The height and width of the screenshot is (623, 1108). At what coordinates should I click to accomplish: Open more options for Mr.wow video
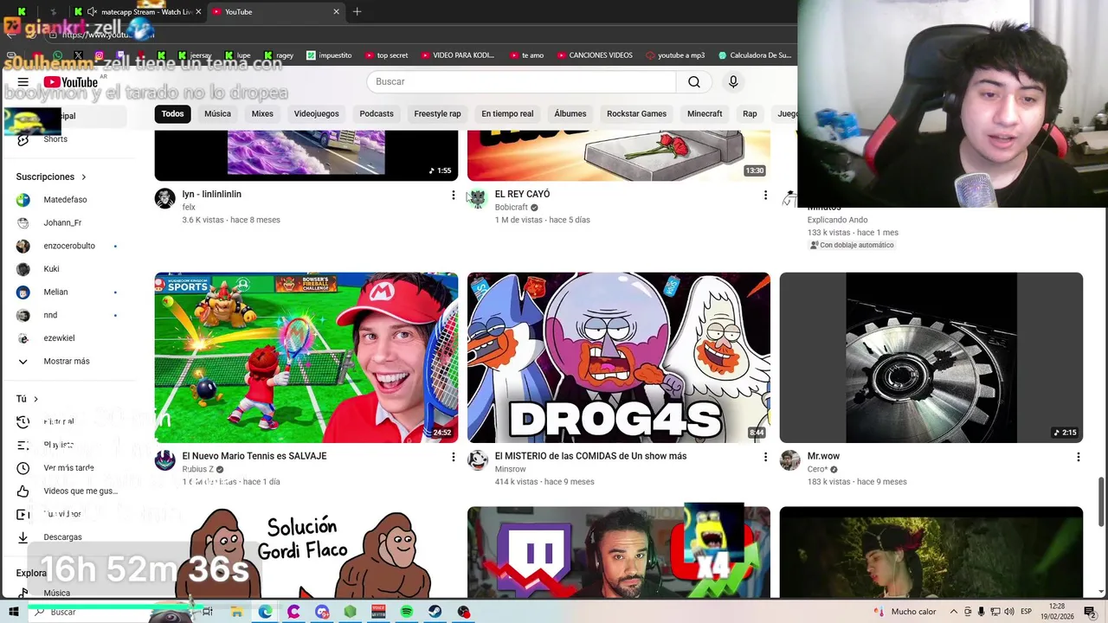1078,457
